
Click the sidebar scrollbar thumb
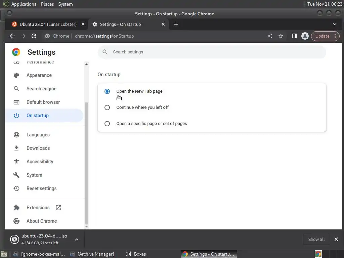86,164
